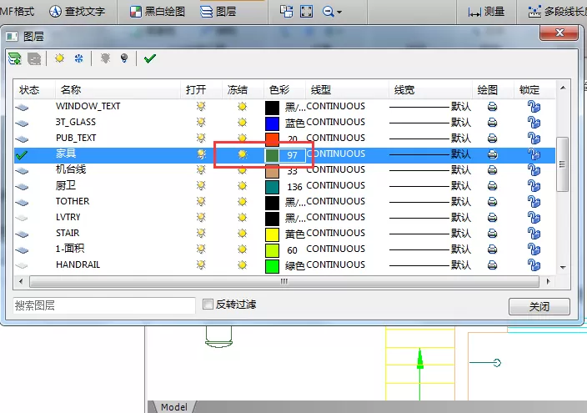Select the 测量 measure tool
587x413 pixels.
coord(487,12)
